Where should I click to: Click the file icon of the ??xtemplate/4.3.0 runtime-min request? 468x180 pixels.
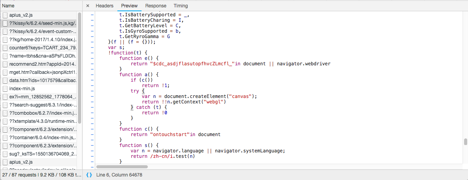5,121
